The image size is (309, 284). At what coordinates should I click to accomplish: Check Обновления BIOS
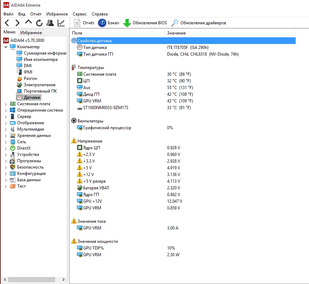[x=145, y=23]
